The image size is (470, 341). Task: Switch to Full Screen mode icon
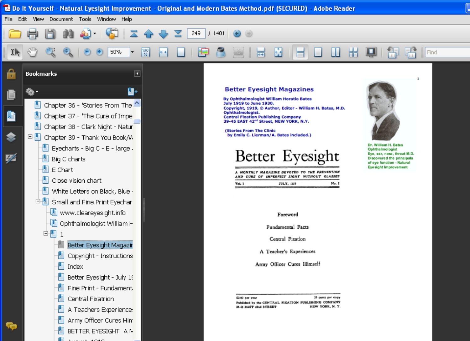[x=371, y=52]
